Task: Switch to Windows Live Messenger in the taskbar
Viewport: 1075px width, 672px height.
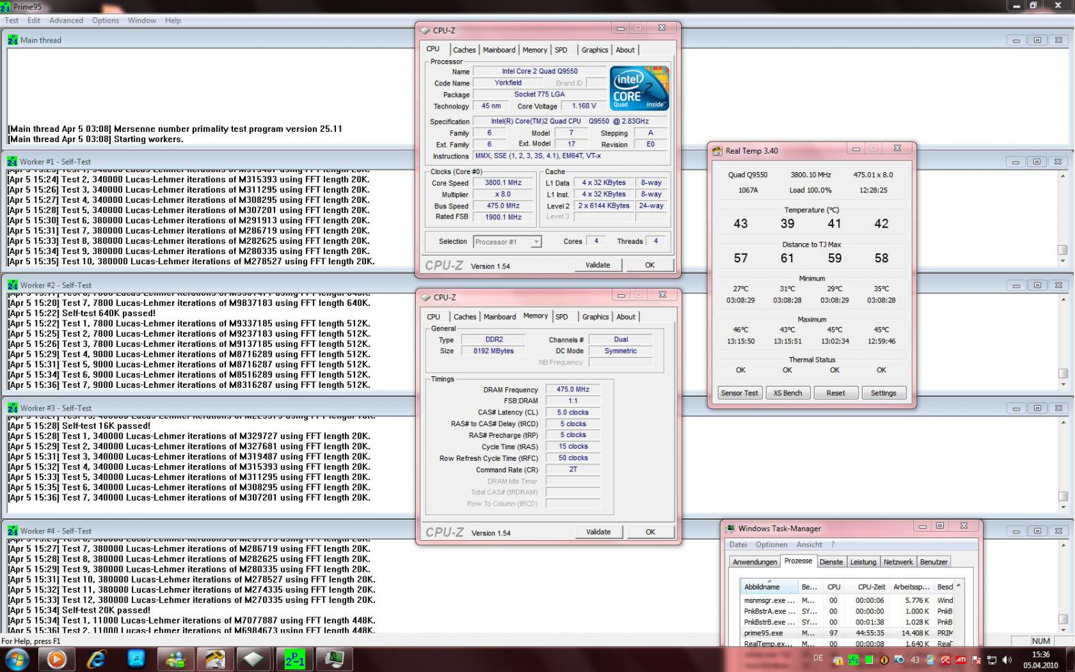Action: [x=176, y=659]
